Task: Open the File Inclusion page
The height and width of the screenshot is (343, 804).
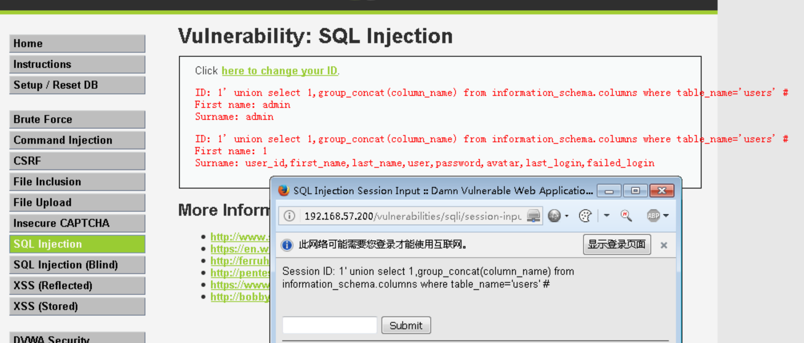Action: pyautogui.click(x=77, y=182)
